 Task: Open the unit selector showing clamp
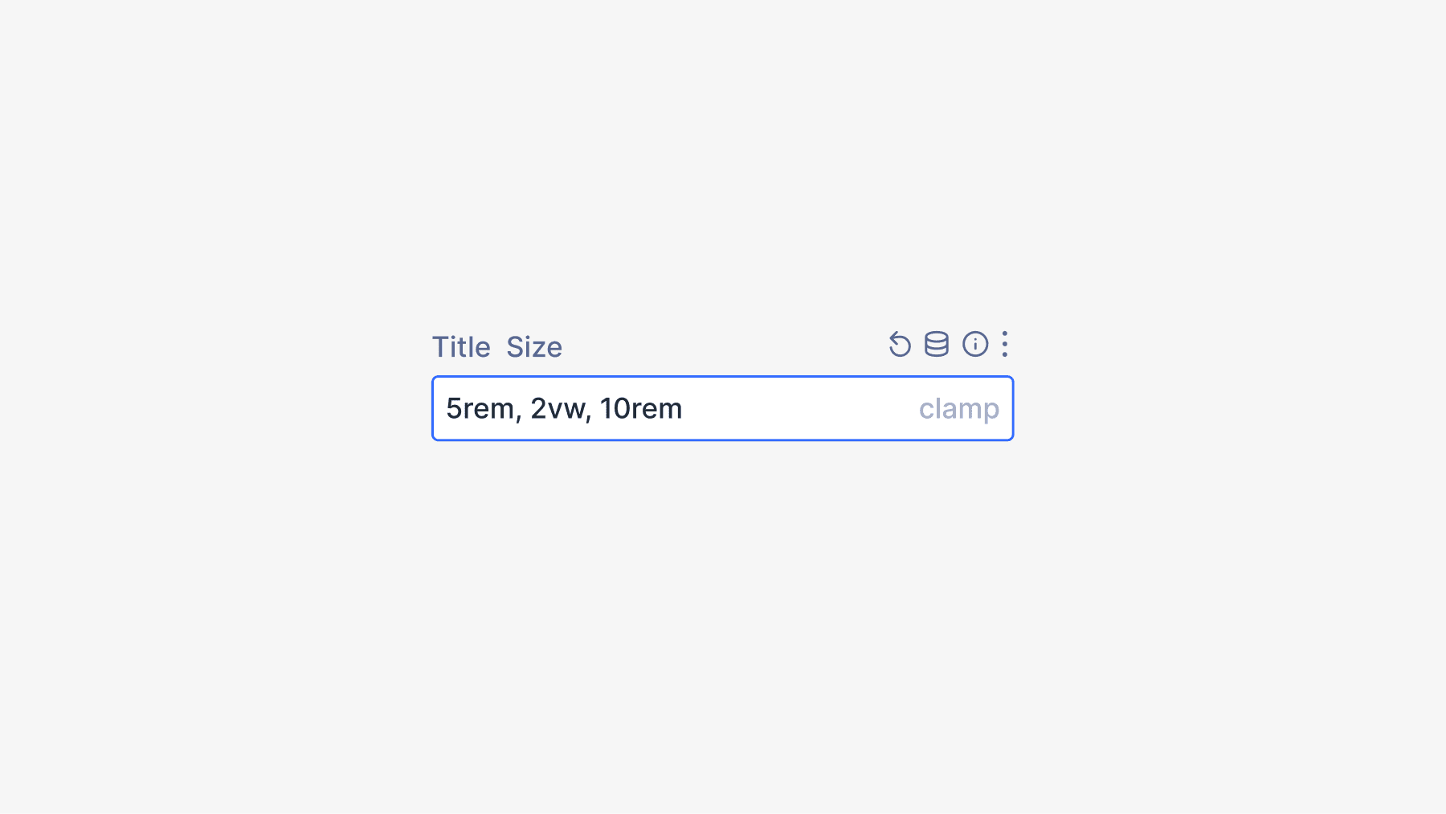(x=959, y=409)
